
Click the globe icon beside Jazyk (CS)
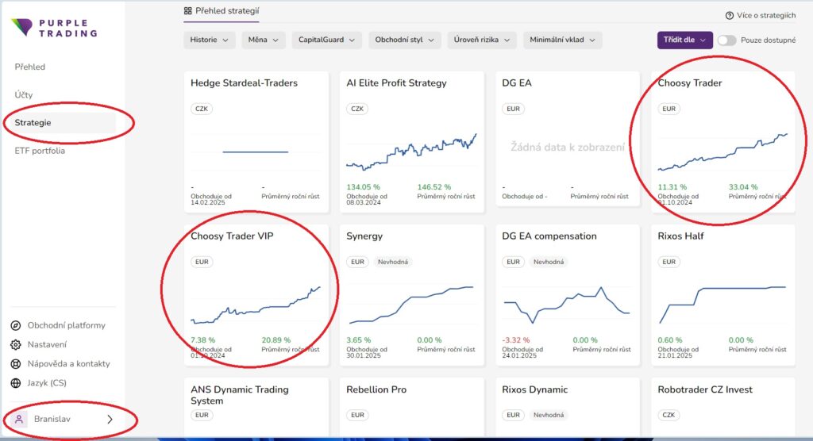tap(16, 383)
